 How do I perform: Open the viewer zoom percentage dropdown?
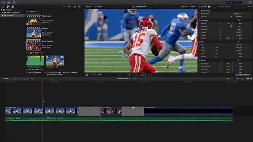185,7
